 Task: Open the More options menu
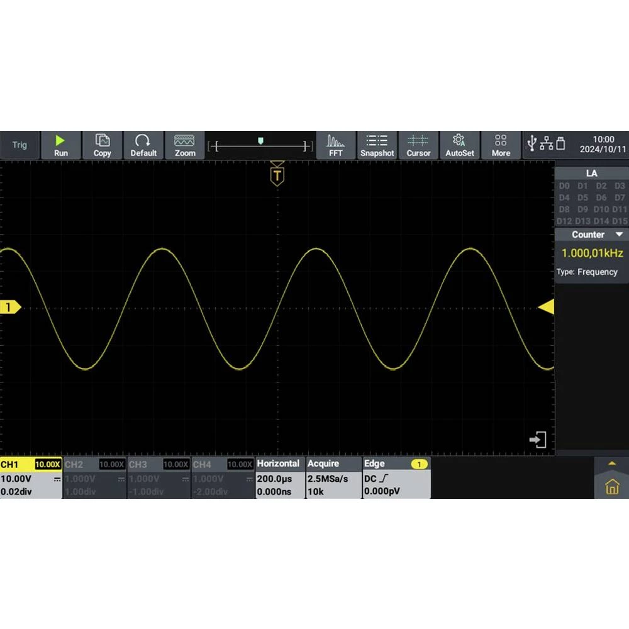click(x=501, y=145)
